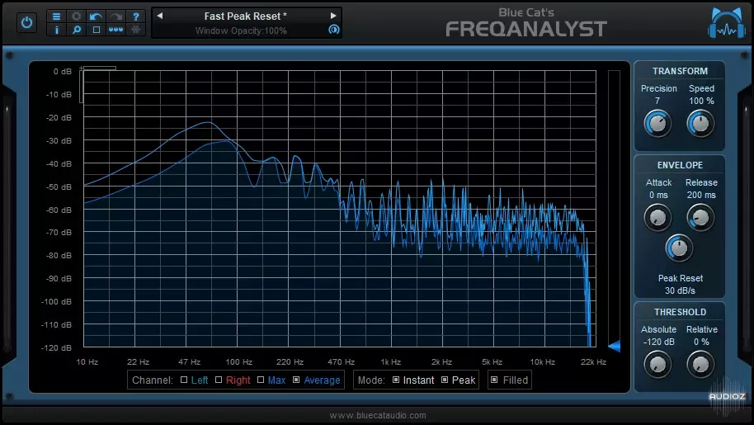Click the Precision value 7
Screen dimensions: 754x425
[x=657, y=101]
